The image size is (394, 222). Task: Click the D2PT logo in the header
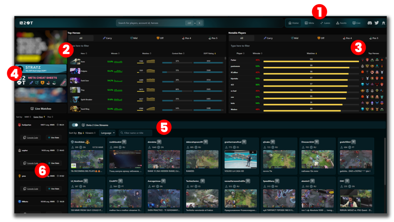coord(27,23)
